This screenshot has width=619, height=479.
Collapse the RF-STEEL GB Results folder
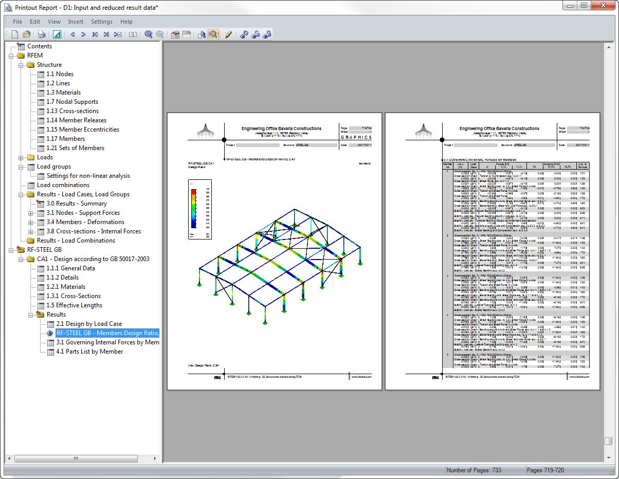pyautogui.click(x=31, y=315)
